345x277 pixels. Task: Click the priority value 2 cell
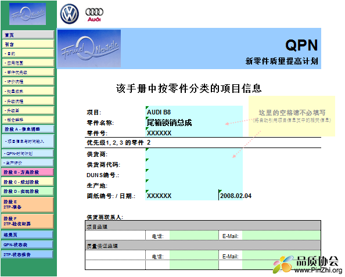[x=194, y=143]
